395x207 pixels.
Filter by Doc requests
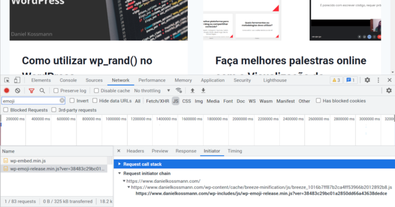[x=241, y=101]
